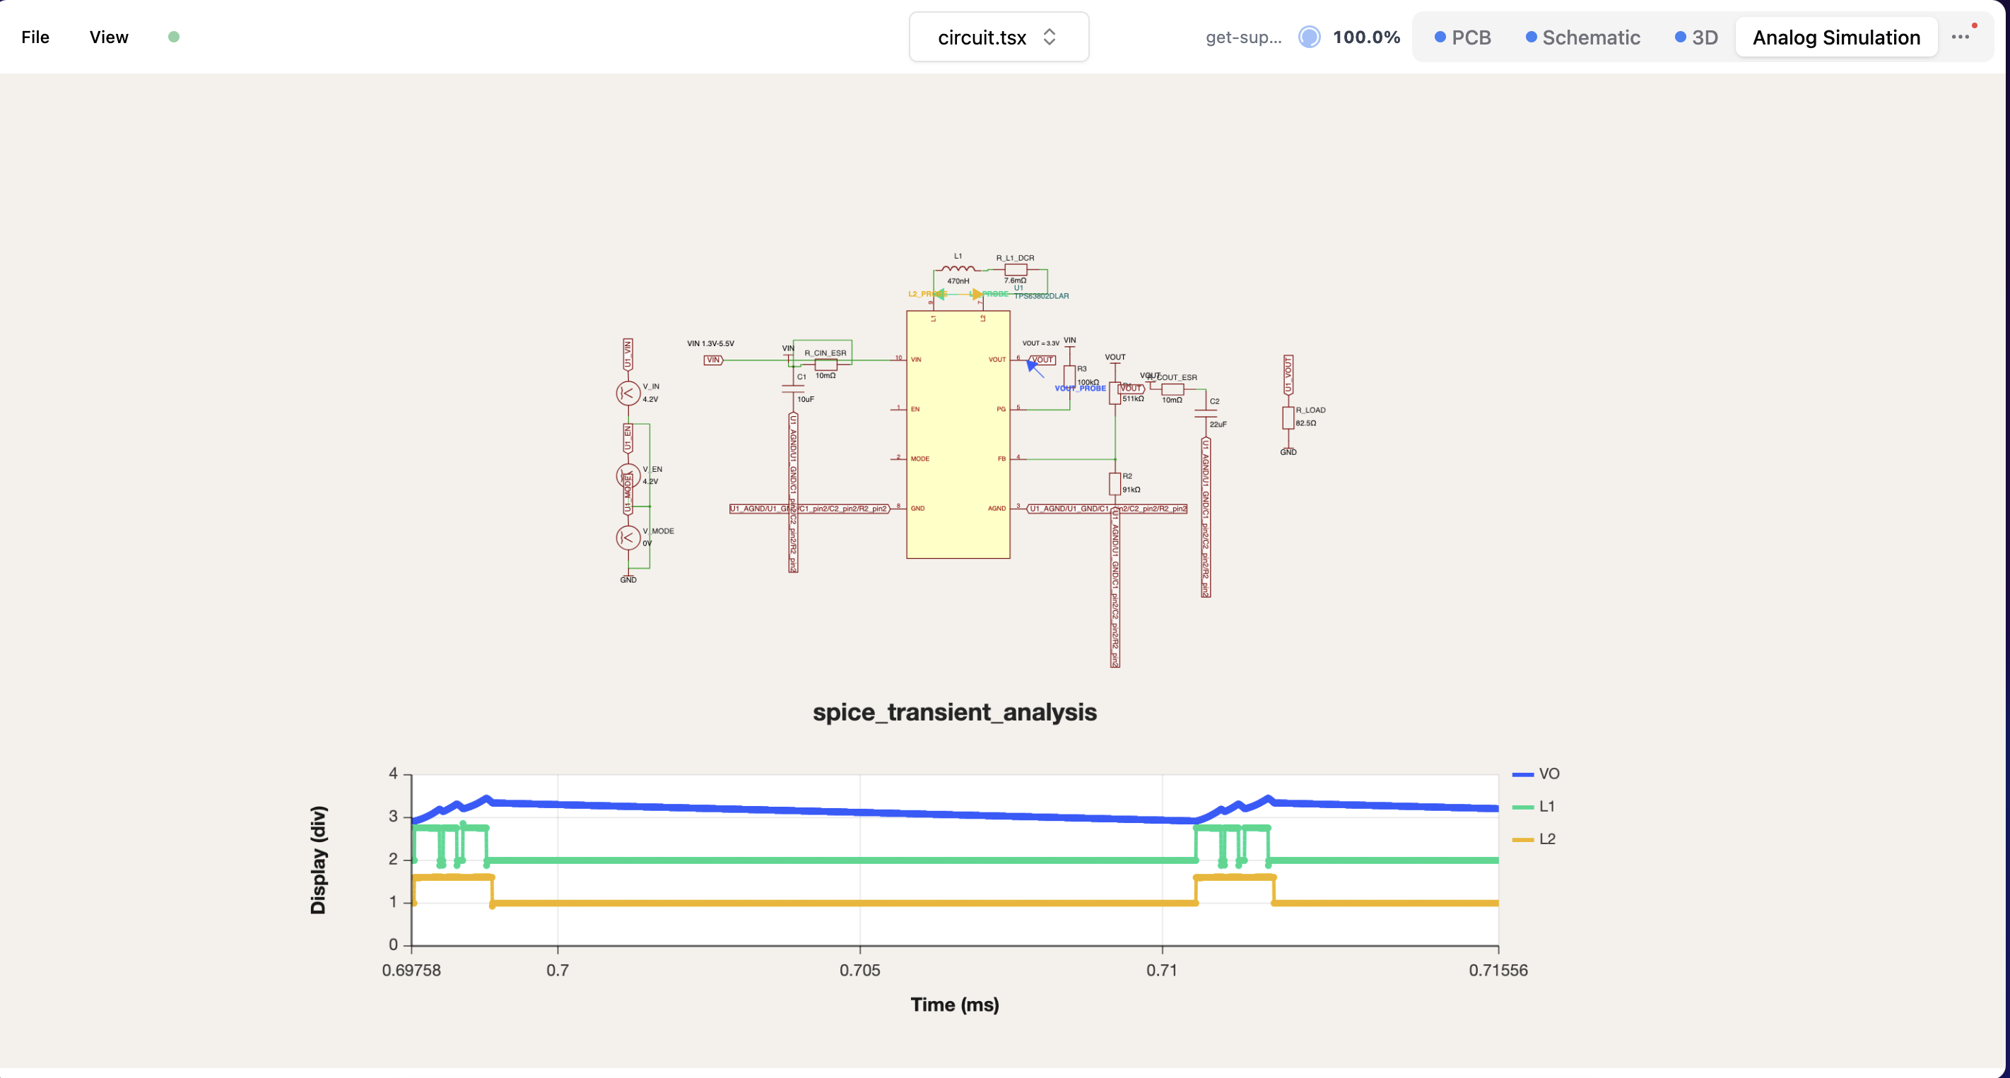The image size is (2010, 1078).
Task: Click the R_LOAD resistor symbol
Action: point(1288,417)
